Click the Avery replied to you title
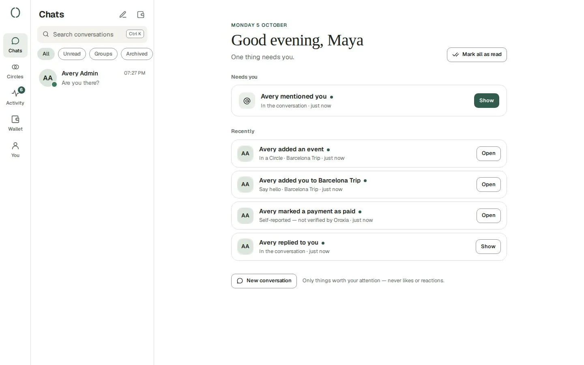Screen dimensions: 584x365 click(289, 243)
